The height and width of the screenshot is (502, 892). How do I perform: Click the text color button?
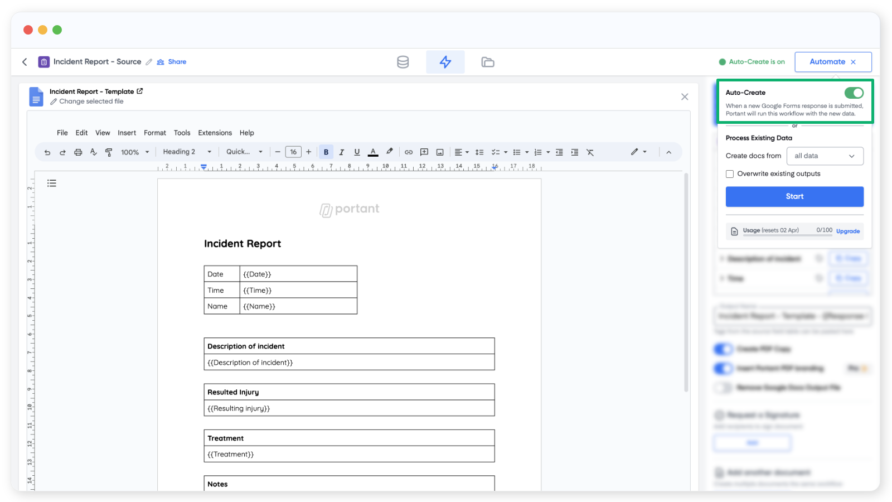pyautogui.click(x=373, y=152)
